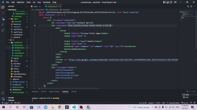Expand the Timeline section

click(x=11, y=100)
